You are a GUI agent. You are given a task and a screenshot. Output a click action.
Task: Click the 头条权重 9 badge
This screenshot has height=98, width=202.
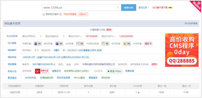[148, 44]
